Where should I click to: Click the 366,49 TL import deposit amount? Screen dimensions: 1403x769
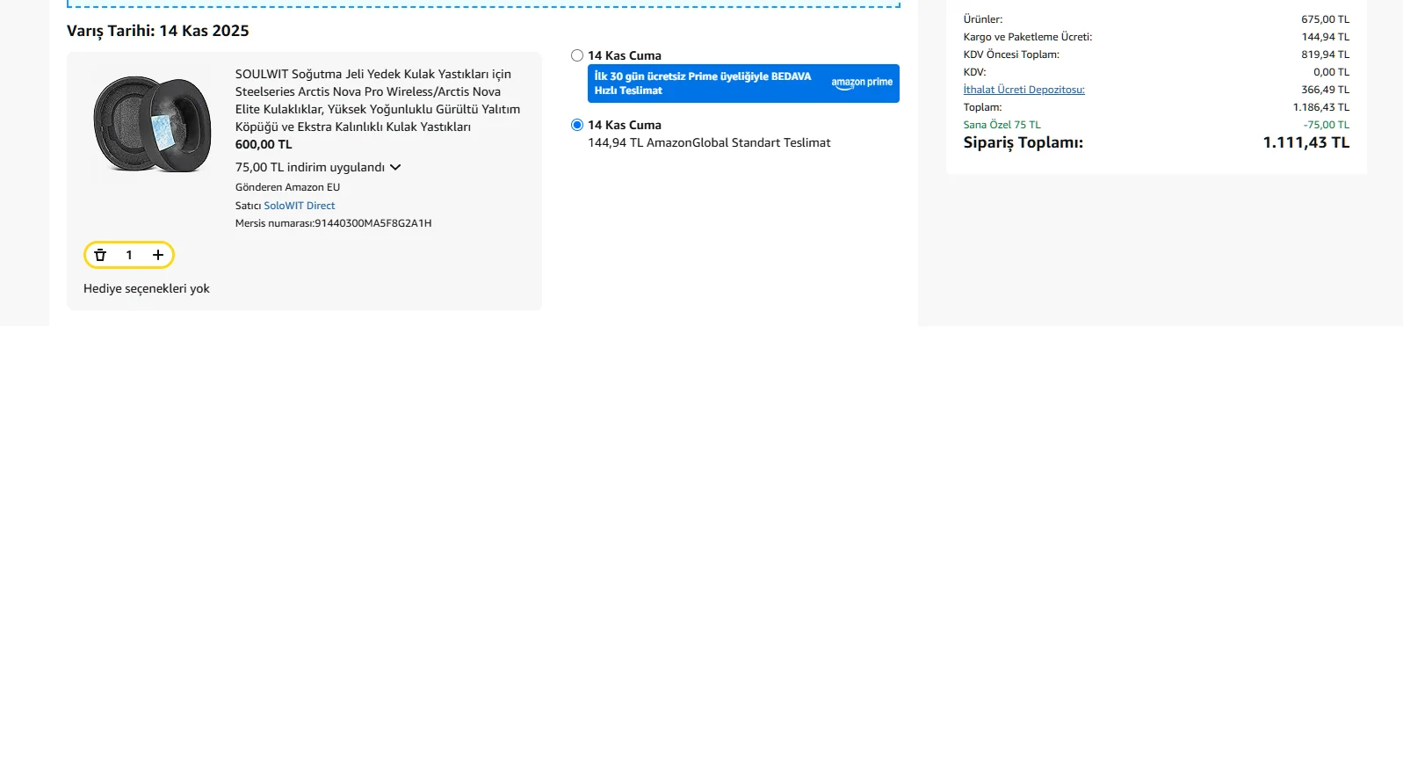1326,90
